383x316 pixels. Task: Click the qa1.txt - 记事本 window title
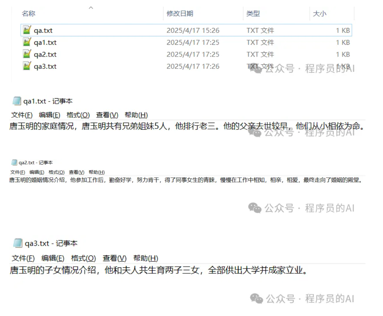point(48,101)
